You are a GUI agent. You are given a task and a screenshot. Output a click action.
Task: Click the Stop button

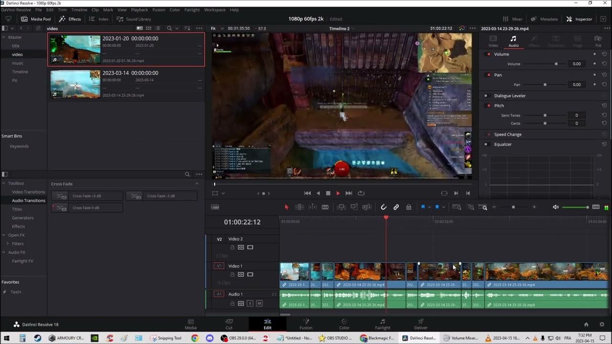tap(328, 193)
